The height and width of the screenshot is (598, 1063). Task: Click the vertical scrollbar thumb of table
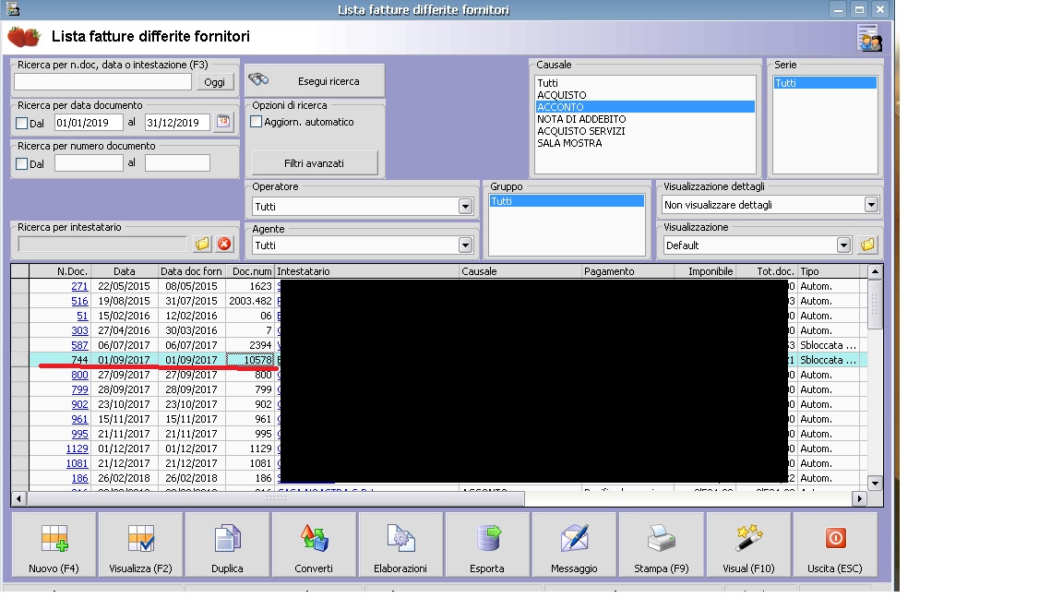(x=875, y=305)
